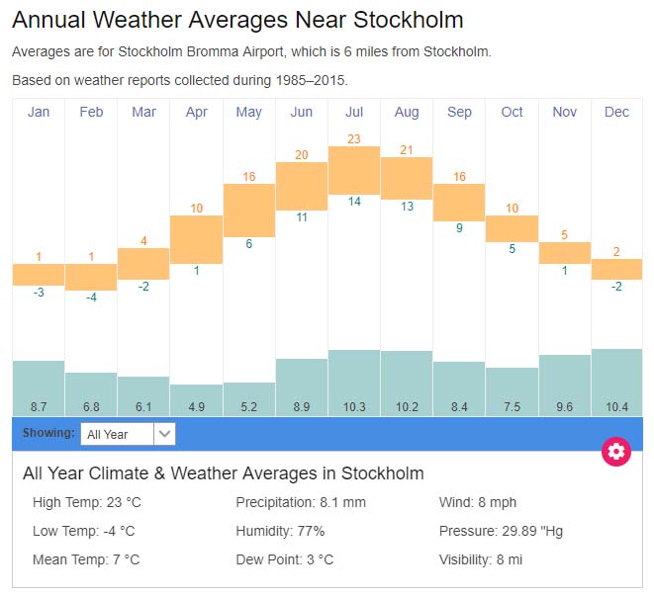
Task: Open the Nov month column
Action: tap(565, 112)
